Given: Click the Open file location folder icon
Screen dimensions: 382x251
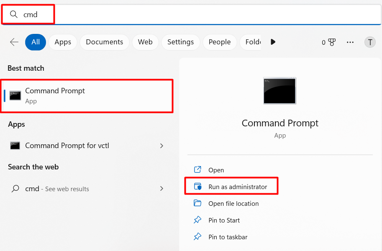Looking at the screenshot, I should [197, 203].
